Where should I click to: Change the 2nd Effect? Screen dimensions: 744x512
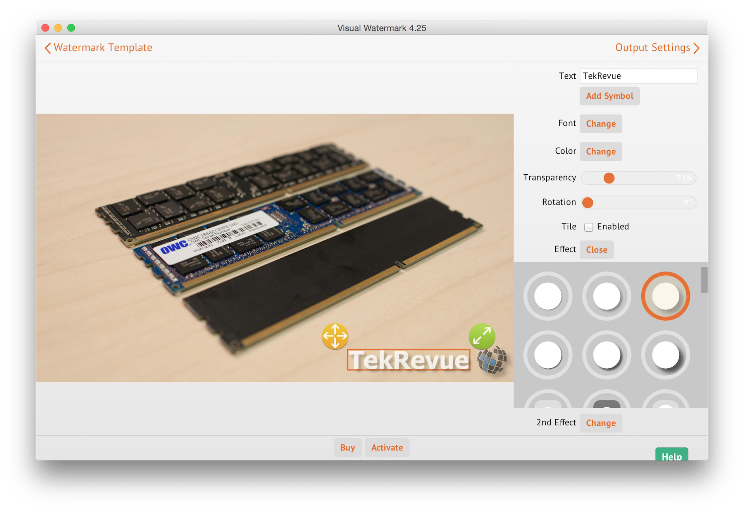click(601, 423)
